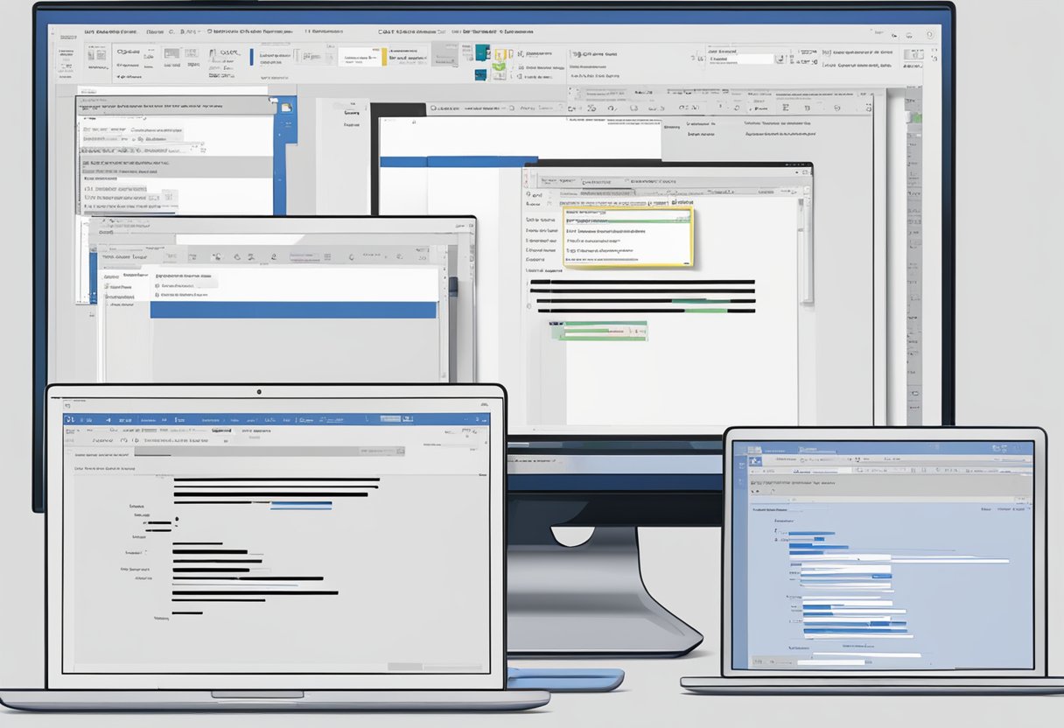Expand the gray address bar dropdown on the left laptop
The width and height of the screenshot is (1064, 728).
pos(400,451)
